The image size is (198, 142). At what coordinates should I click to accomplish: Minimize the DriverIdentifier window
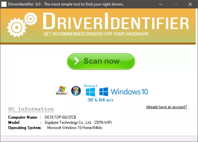pyautogui.click(x=161, y=4)
